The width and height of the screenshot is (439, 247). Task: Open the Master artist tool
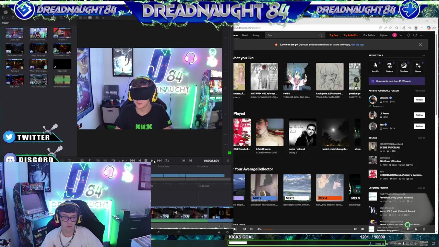tap(418, 67)
